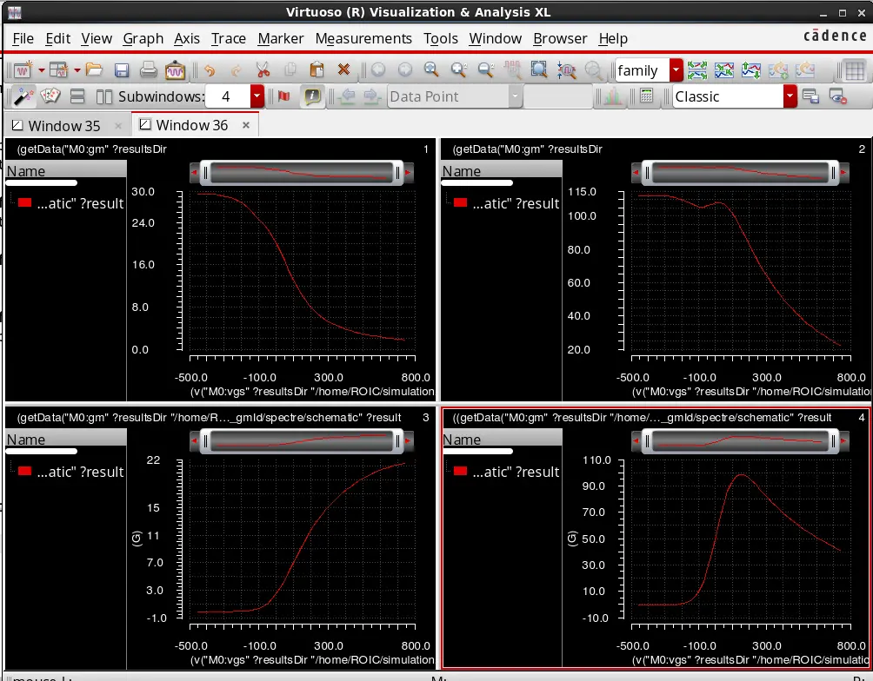
Task: Open the calculator
Action: pos(646,96)
